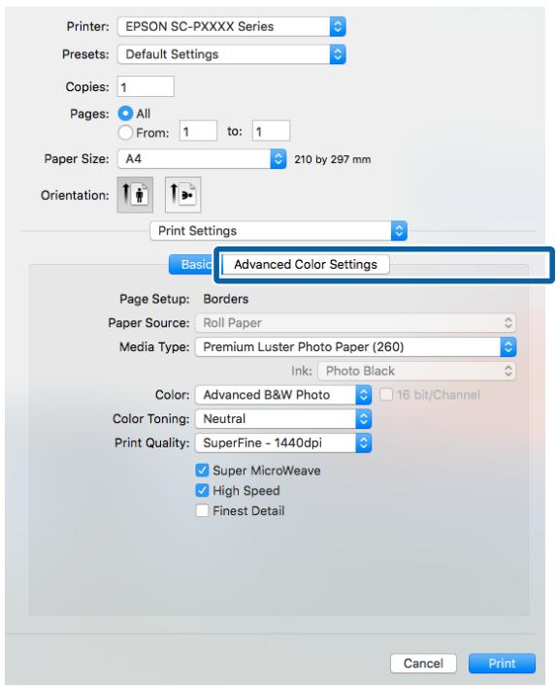The image size is (556, 686).
Task: Open the Presets dropdown menu
Action: pos(231,54)
